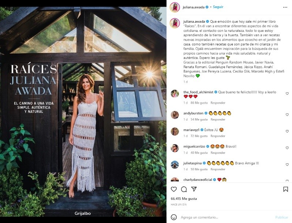Open juliana.awada profile picture in header
The height and width of the screenshot is (223, 292).
point(175,7)
